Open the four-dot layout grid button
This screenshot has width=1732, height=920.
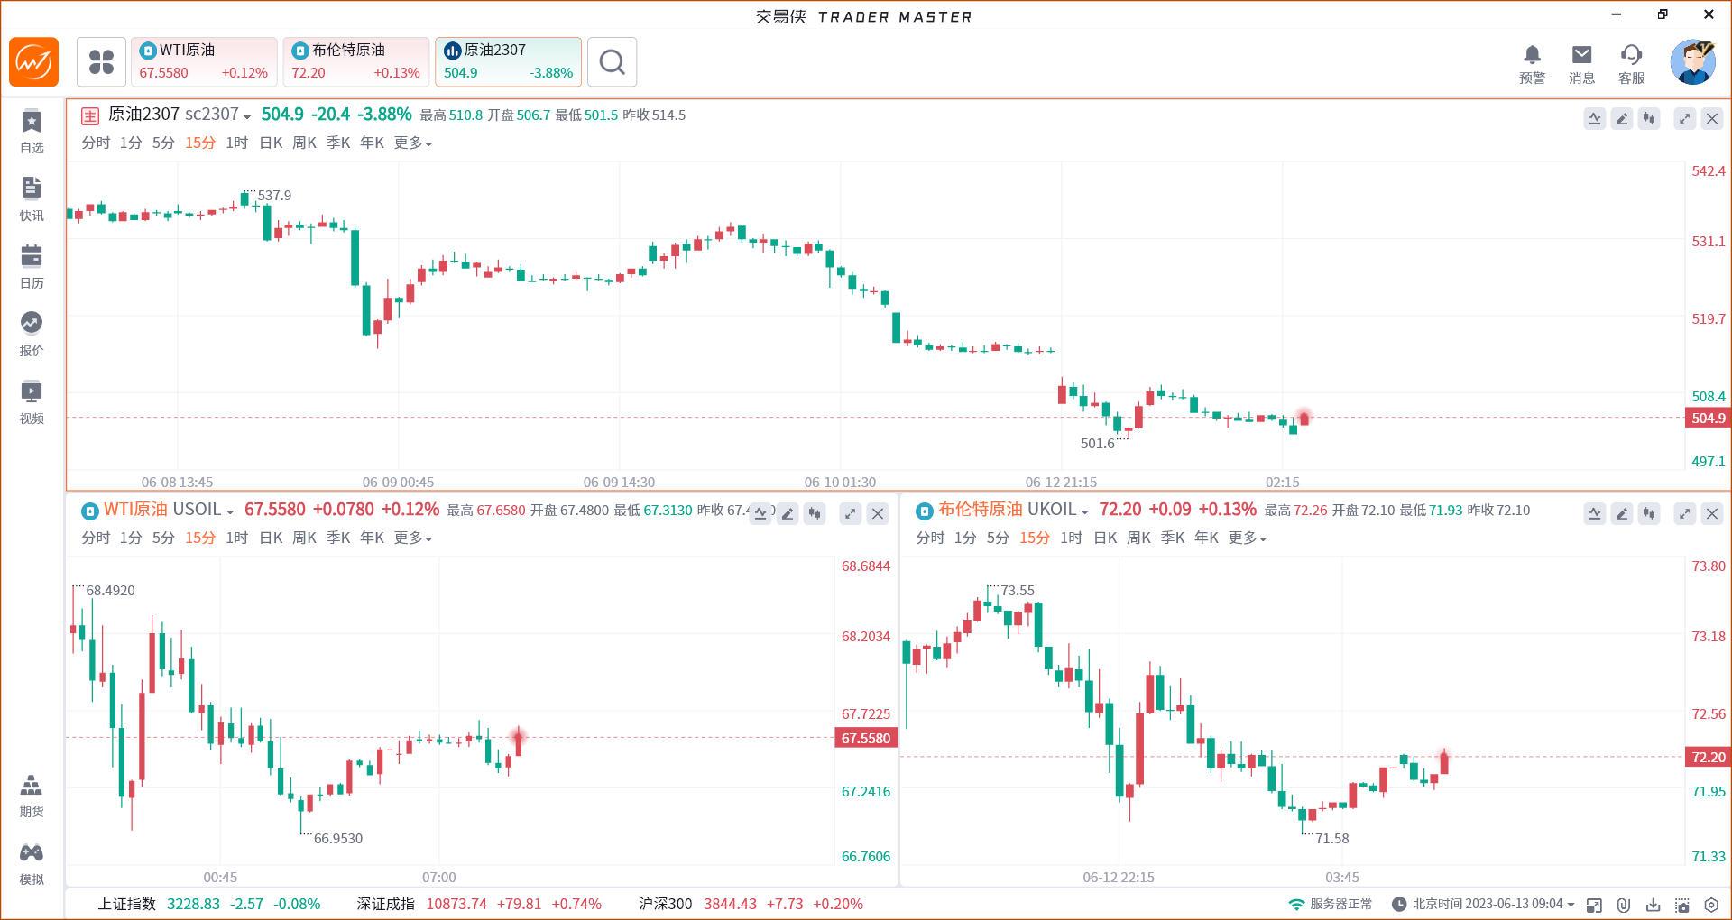coord(101,61)
